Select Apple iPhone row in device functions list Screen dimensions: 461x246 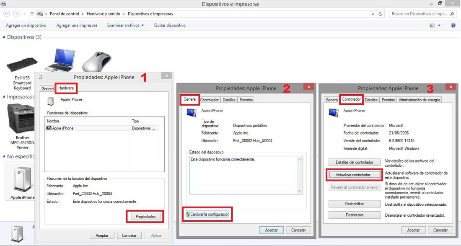102,128
